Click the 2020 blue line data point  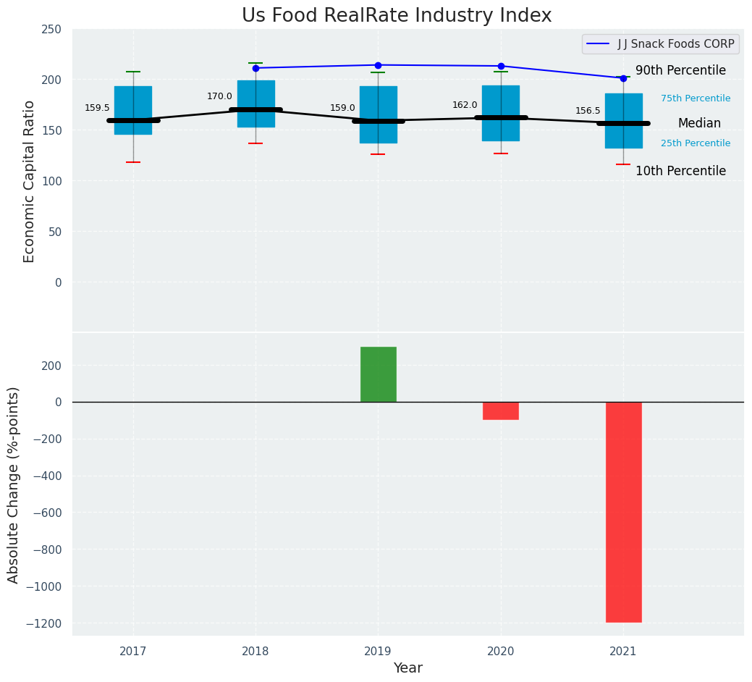pos(501,66)
